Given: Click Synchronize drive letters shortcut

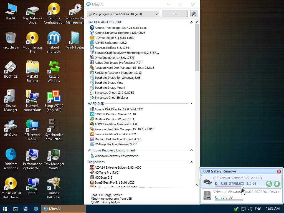Looking at the screenshot, I should pyautogui.click(x=54, y=130).
